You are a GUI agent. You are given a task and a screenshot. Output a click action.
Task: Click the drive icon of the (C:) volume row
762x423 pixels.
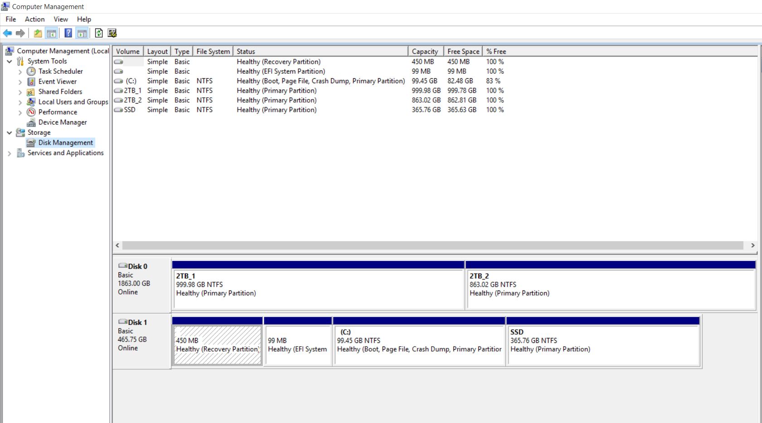click(x=118, y=81)
